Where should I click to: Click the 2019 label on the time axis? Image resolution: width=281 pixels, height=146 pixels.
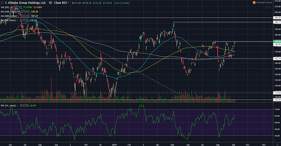click(114, 144)
